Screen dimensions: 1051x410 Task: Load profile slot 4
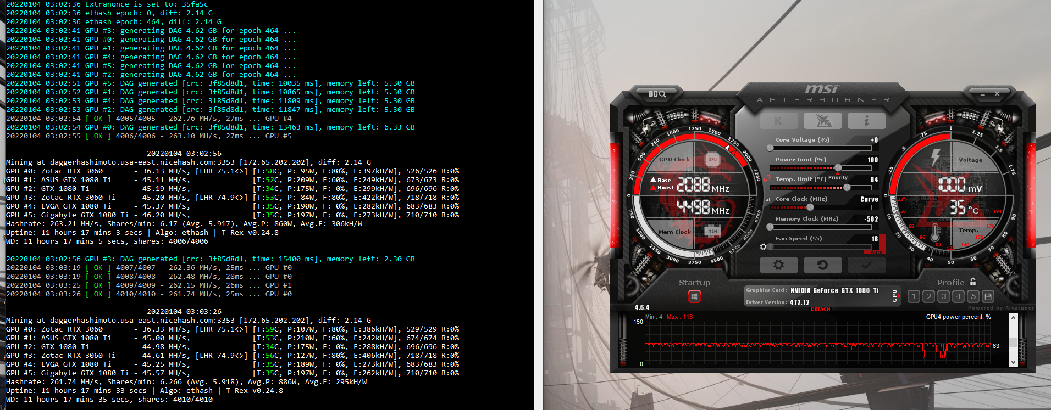click(958, 296)
